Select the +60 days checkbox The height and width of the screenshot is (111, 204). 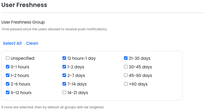[126, 84]
